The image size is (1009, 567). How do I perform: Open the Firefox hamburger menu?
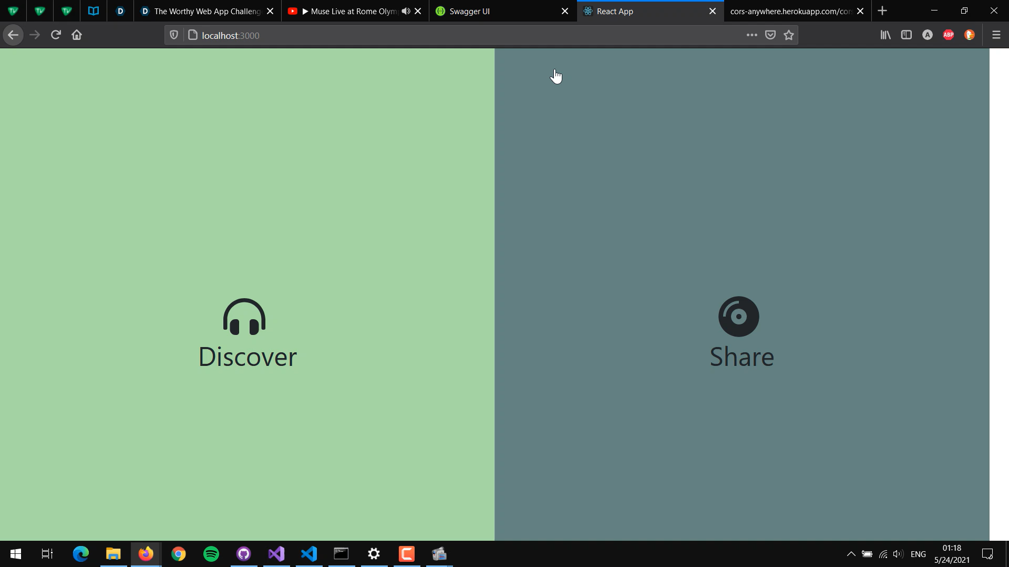coord(996,35)
